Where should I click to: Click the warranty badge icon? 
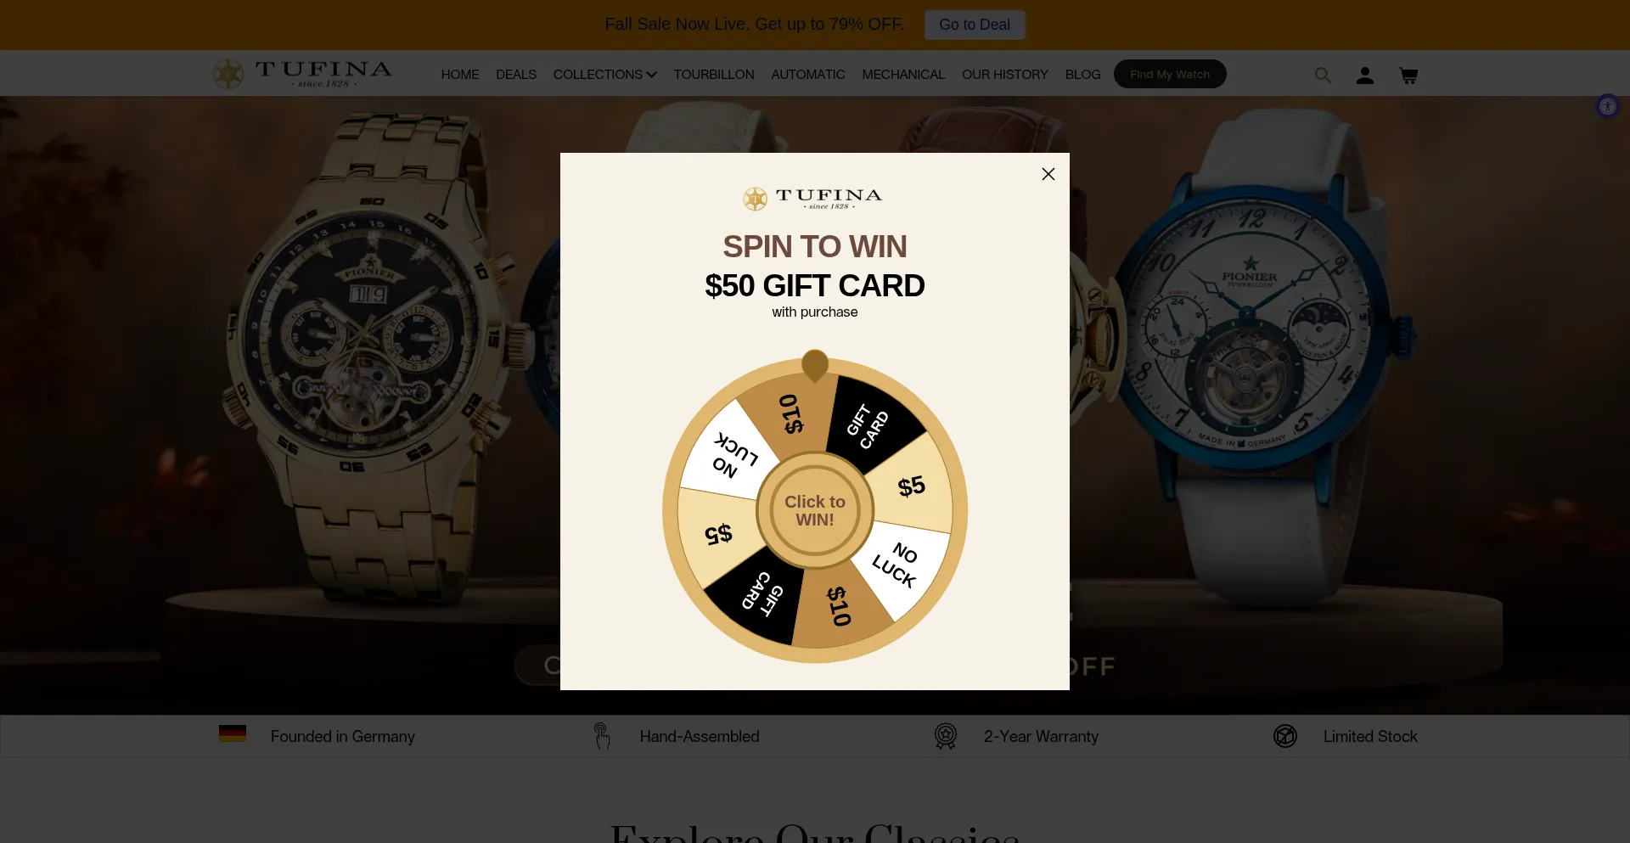[x=946, y=736]
